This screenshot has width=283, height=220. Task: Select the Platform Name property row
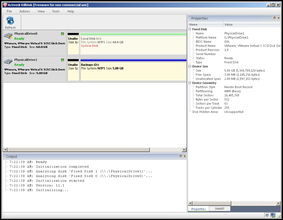tap(235, 37)
